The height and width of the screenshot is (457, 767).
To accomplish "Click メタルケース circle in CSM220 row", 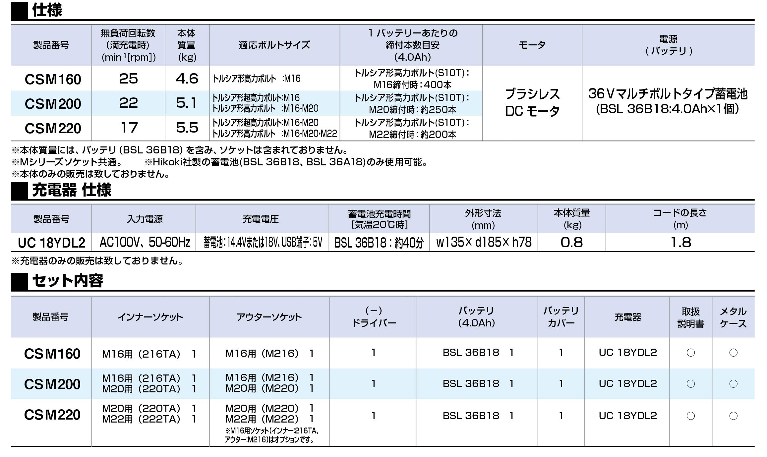I will coord(734,416).
